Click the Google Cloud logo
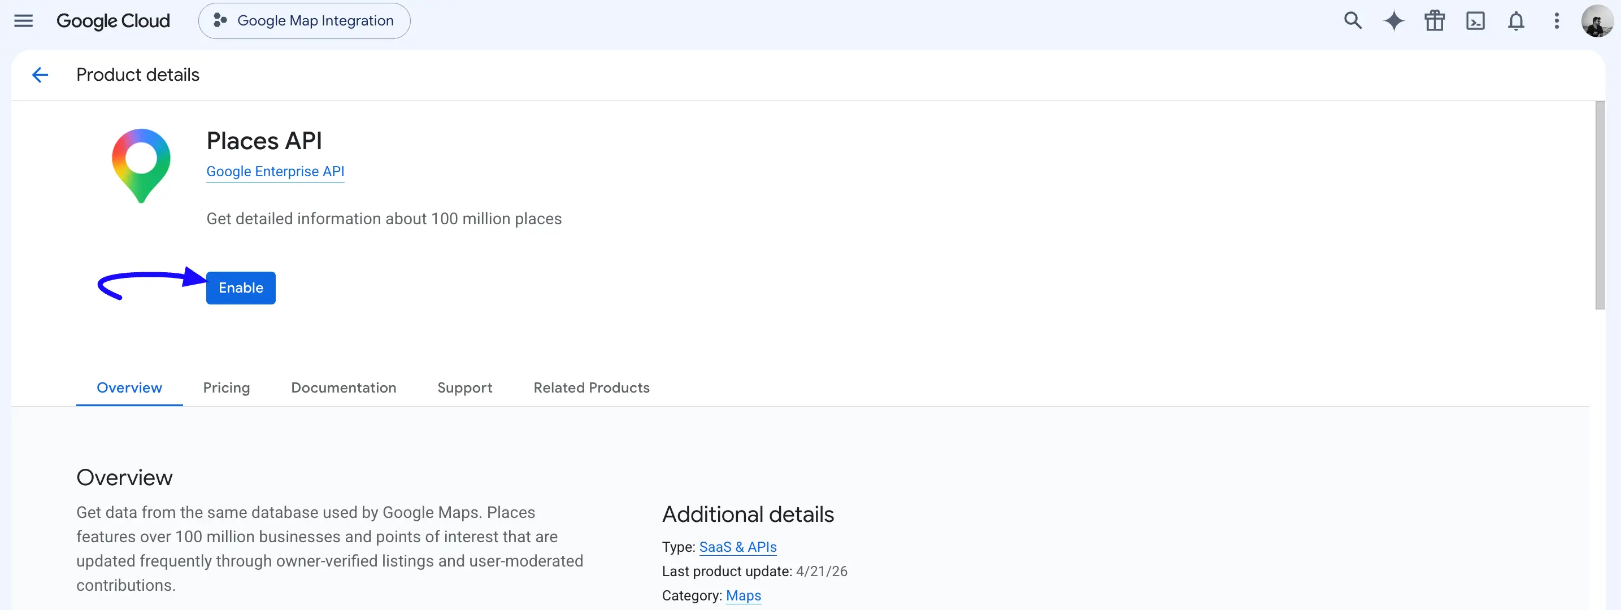Image resolution: width=1621 pixels, height=610 pixels. click(113, 21)
